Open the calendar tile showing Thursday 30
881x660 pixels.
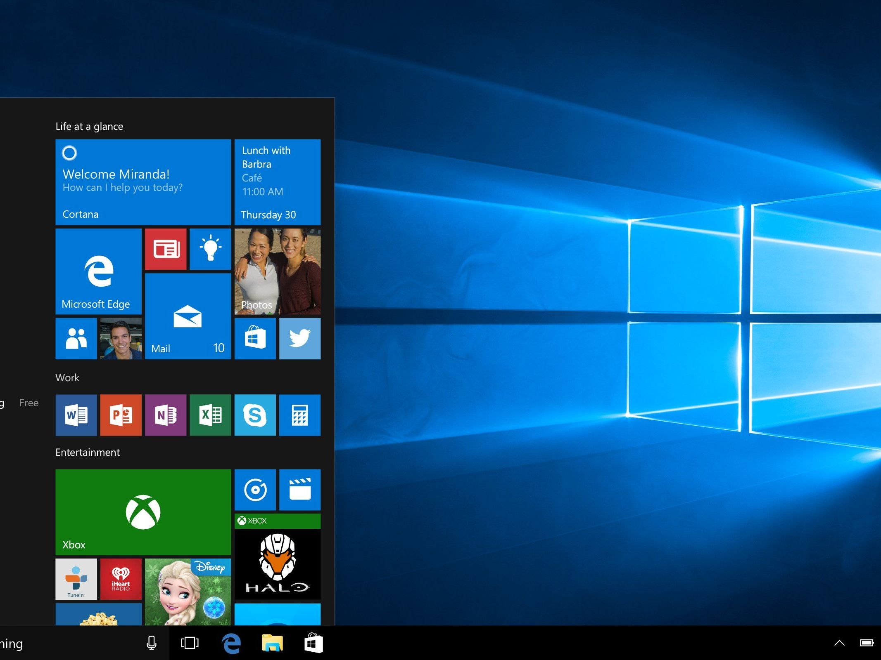coord(277,182)
